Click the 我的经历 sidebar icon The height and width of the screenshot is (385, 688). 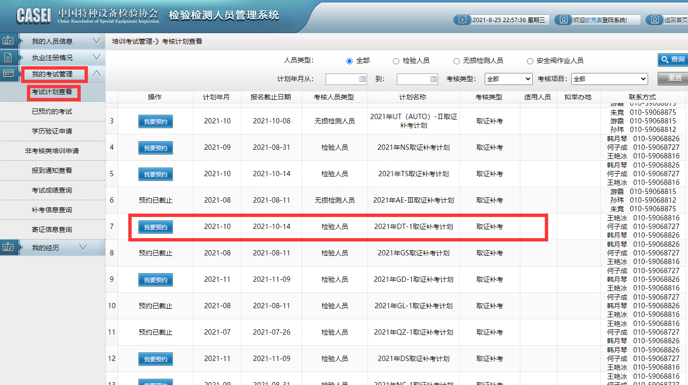pyautogui.click(x=8, y=248)
